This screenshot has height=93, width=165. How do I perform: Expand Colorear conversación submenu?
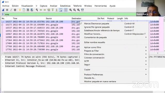tap(114, 58)
